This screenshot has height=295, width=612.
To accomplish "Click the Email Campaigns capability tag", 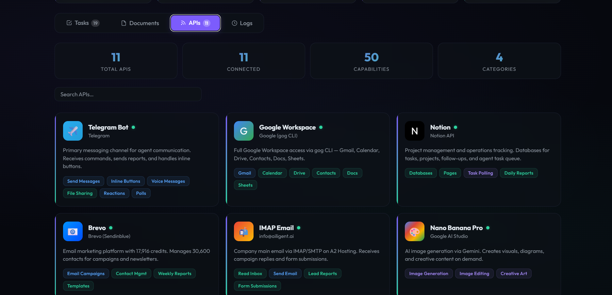I will coord(86,273).
